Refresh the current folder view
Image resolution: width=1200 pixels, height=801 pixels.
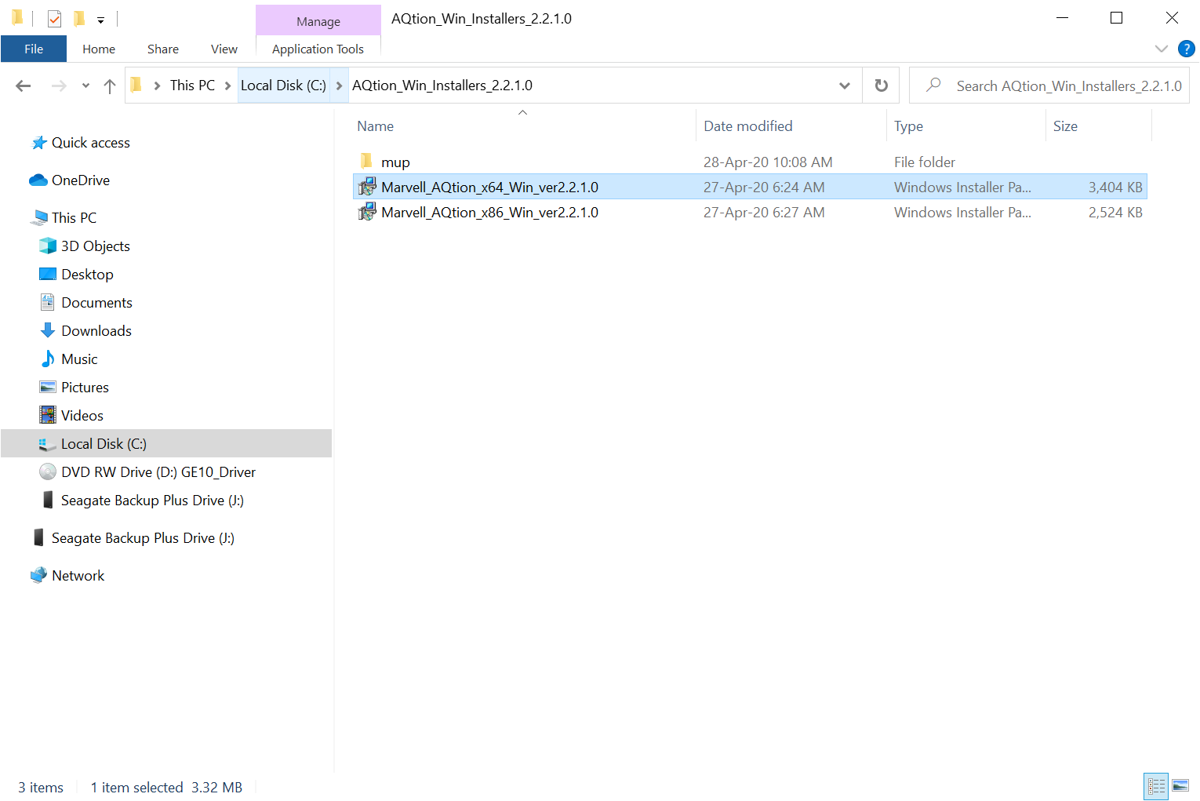(x=881, y=86)
